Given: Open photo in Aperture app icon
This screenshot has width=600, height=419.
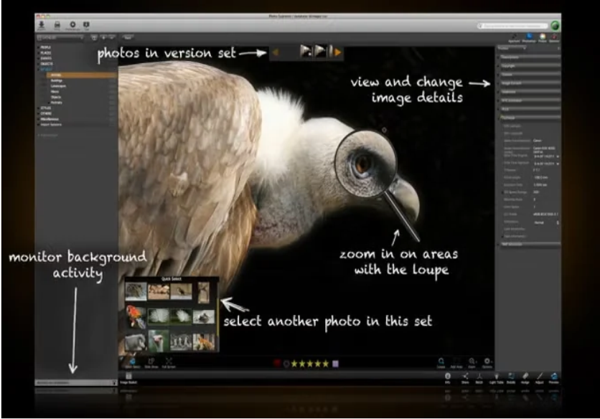Looking at the screenshot, I should click(x=514, y=38).
